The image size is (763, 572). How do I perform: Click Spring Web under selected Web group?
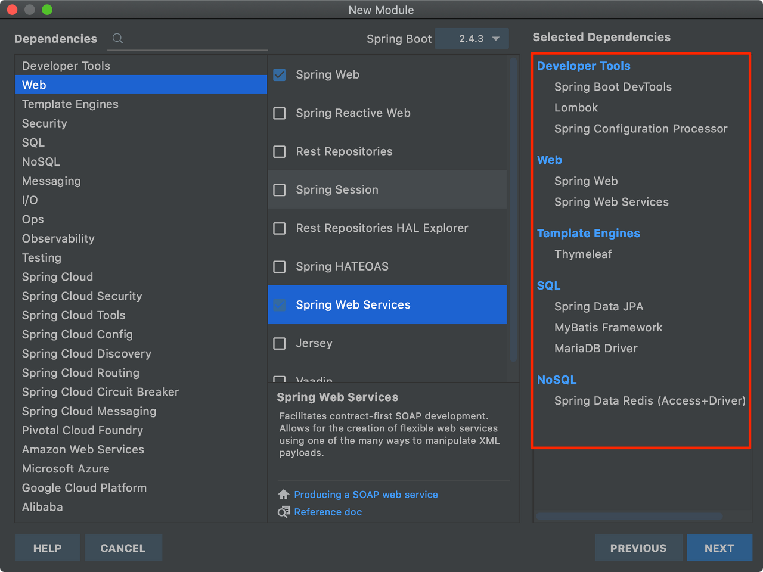586,181
